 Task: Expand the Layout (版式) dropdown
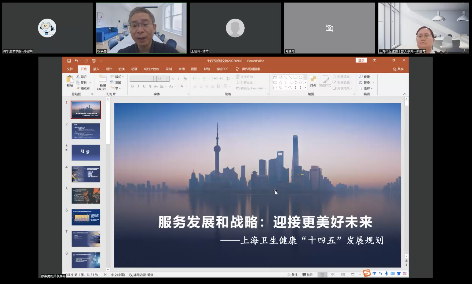117,77
